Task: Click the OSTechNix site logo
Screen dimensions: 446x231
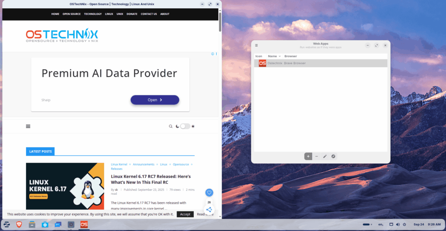Action: pos(62,36)
